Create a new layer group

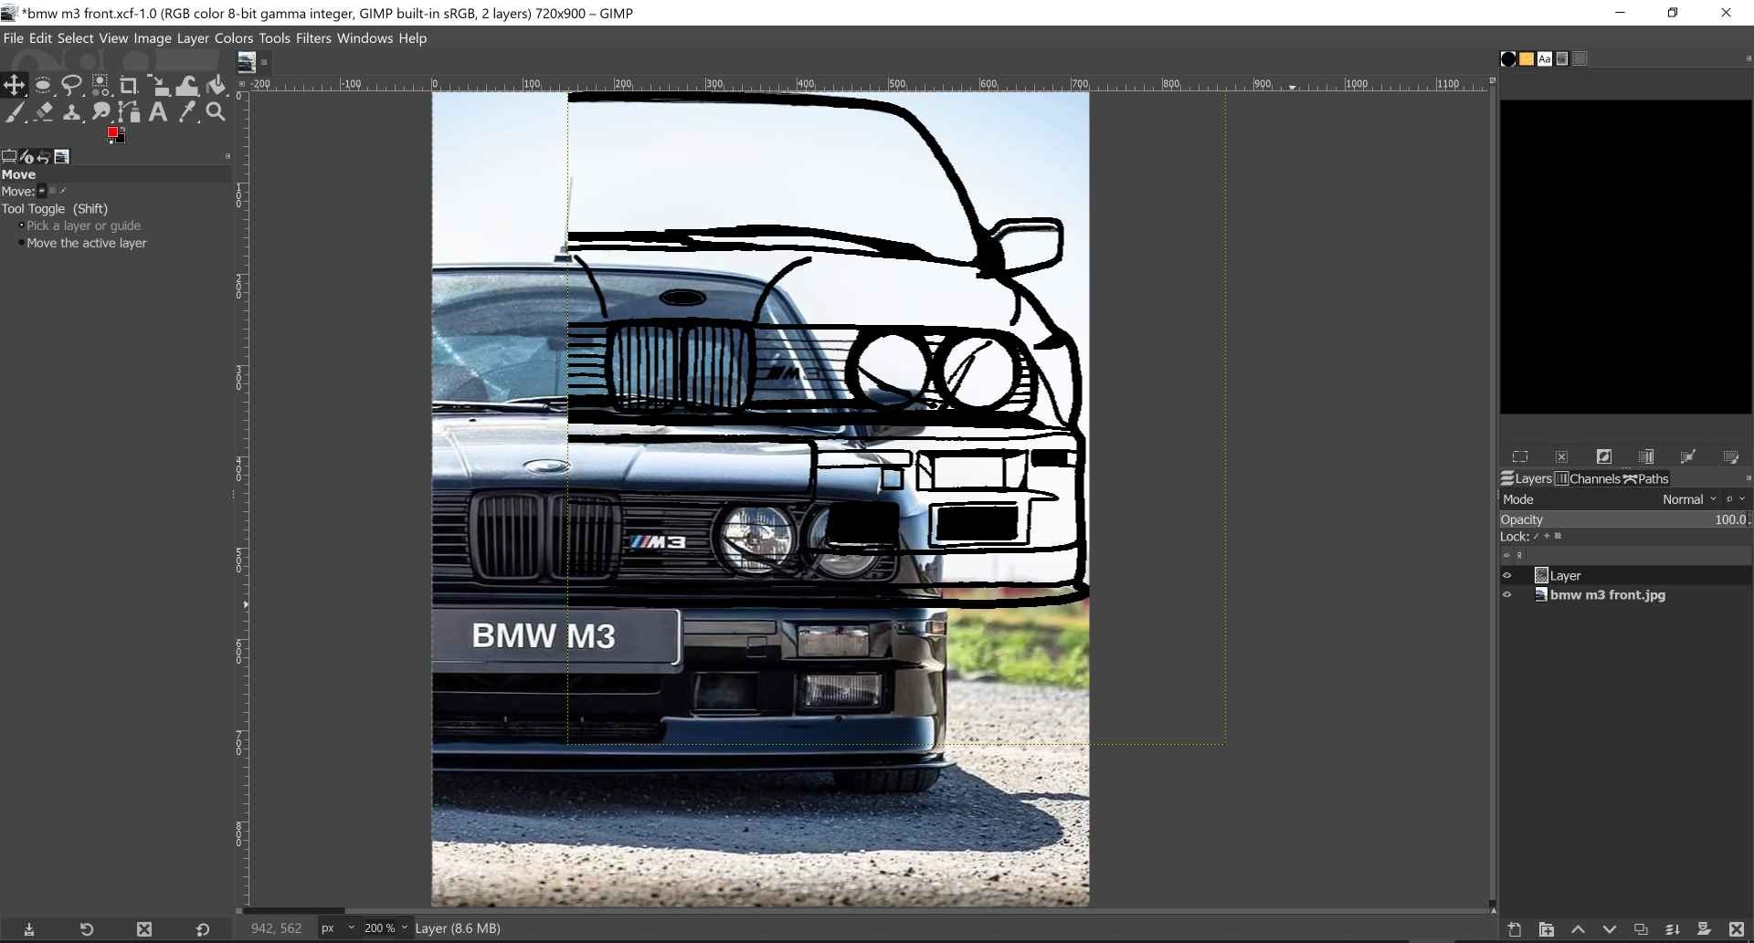pos(1547,929)
